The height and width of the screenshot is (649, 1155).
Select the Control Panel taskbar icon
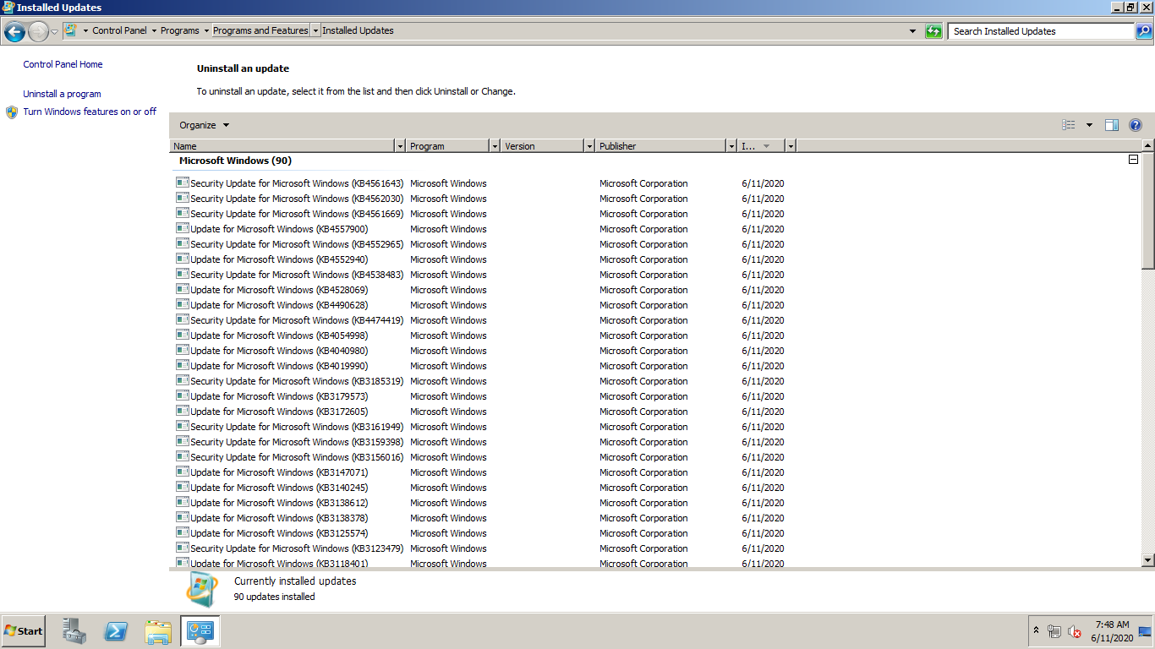pyautogui.click(x=200, y=631)
